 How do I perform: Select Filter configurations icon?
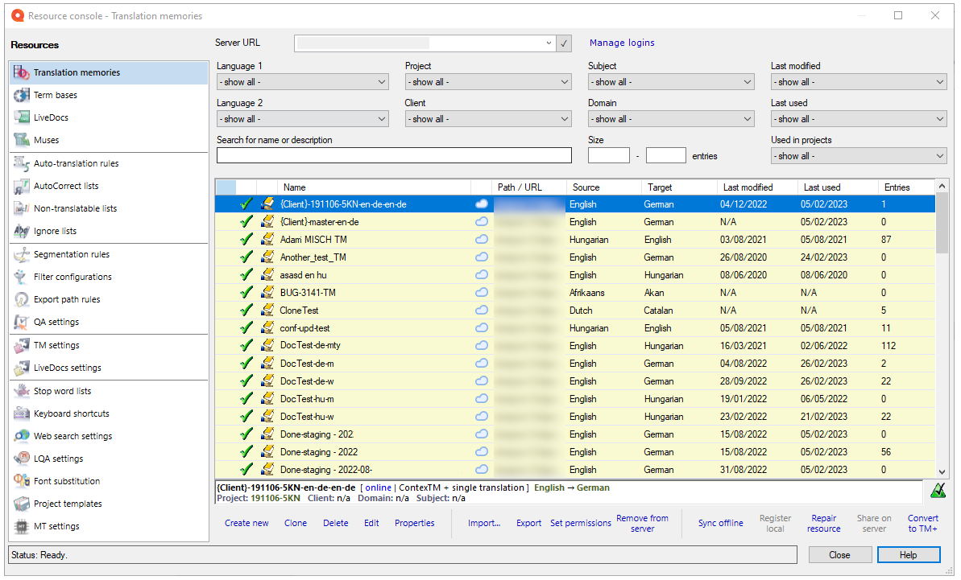click(22, 278)
